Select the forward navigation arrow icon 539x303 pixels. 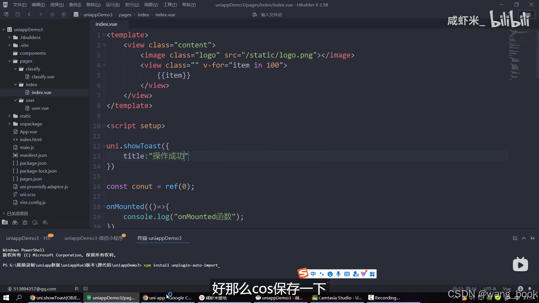(40, 15)
